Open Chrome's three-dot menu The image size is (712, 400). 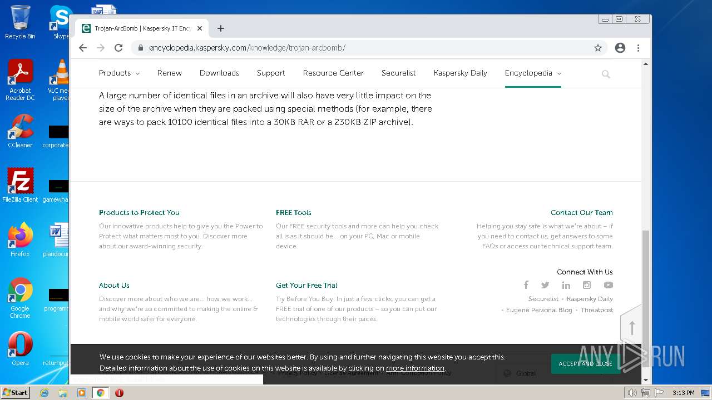coord(639,48)
